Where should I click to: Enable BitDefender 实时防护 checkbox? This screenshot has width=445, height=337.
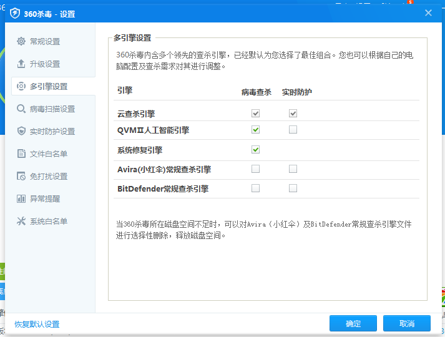[293, 188]
